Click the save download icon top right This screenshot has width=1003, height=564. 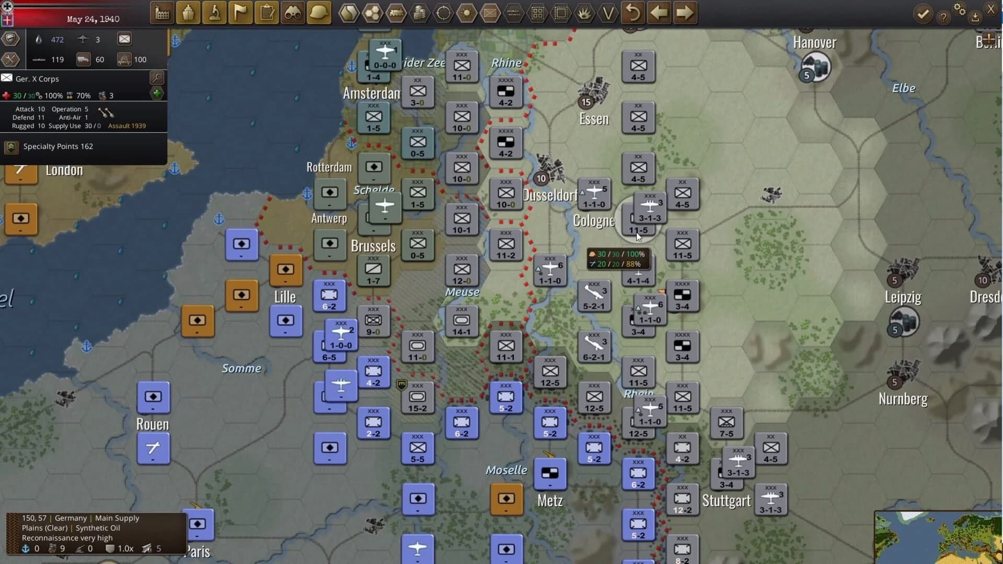(975, 17)
